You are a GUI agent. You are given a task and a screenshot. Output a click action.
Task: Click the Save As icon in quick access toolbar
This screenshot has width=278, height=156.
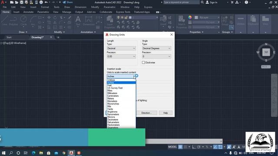26,2
